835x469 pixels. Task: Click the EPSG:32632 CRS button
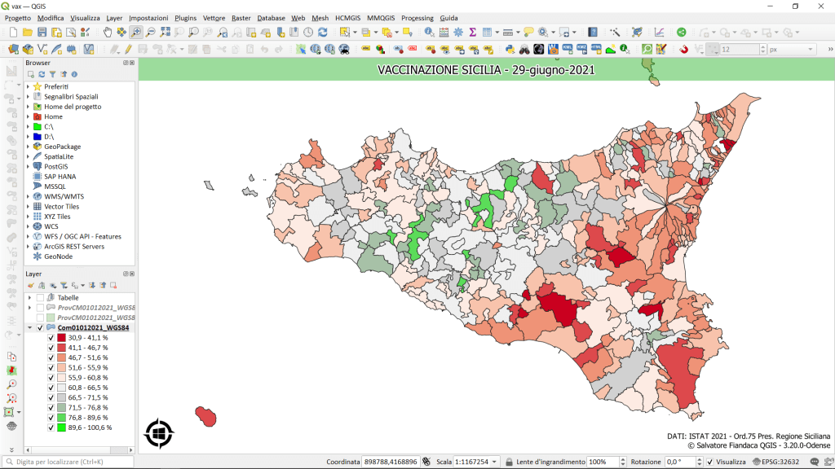coord(775,462)
